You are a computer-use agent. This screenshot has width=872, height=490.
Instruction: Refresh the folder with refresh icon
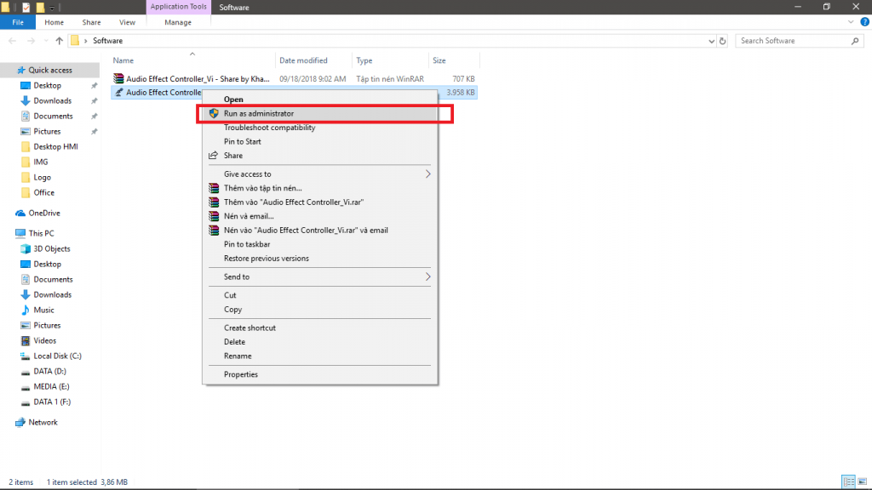tap(723, 41)
